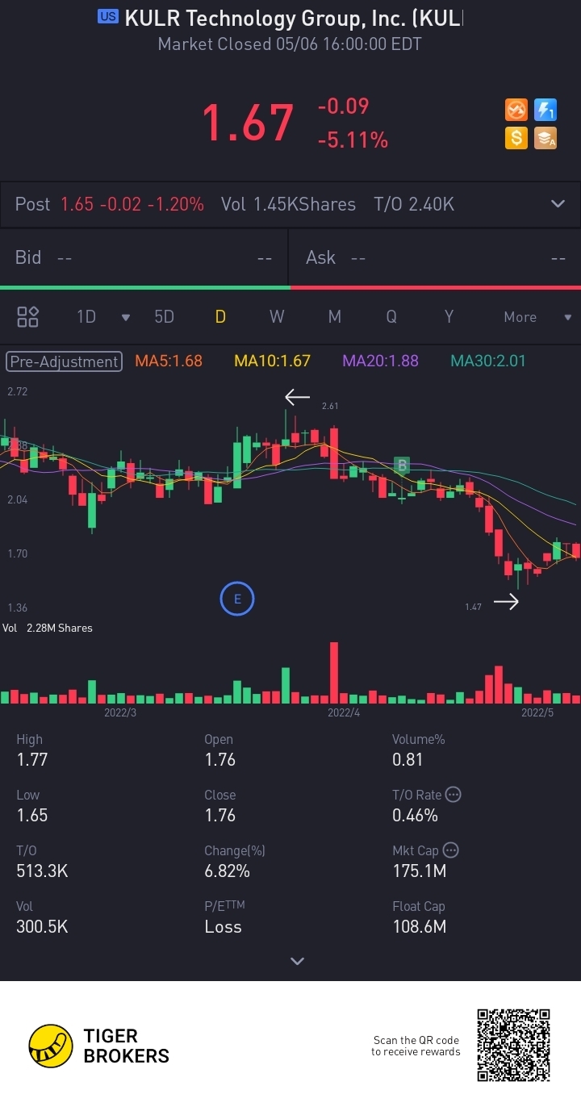Tap the large 1.67 last price
The image size is (581, 1111).
(x=248, y=123)
